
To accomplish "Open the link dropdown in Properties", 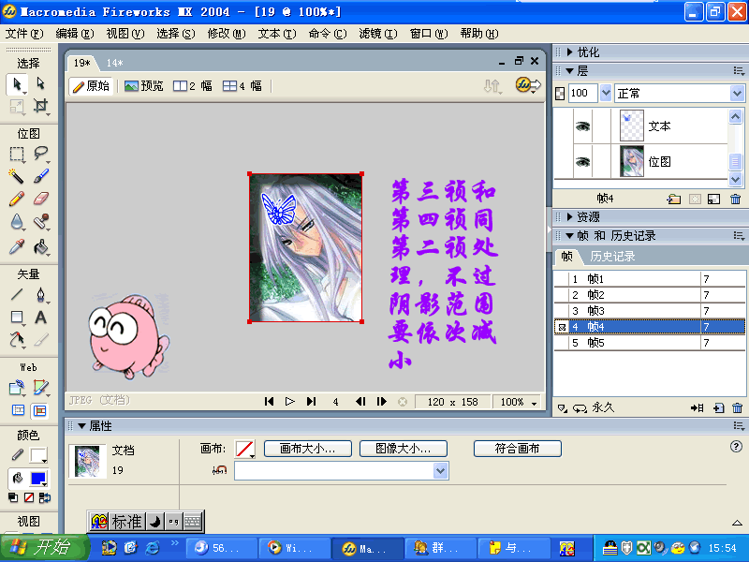I will click(x=440, y=471).
